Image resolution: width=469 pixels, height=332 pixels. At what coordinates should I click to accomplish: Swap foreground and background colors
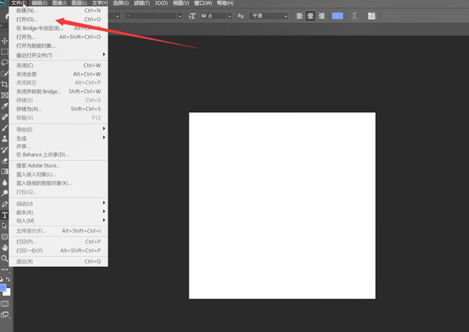(8, 280)
